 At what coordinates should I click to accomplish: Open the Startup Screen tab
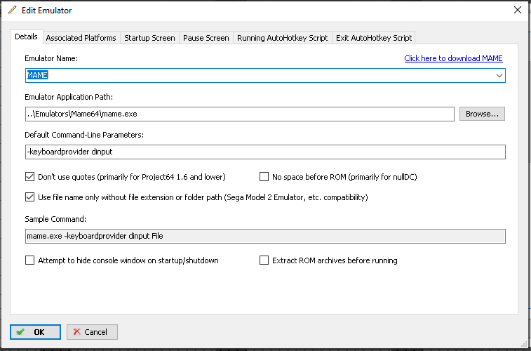pos(149,38)
